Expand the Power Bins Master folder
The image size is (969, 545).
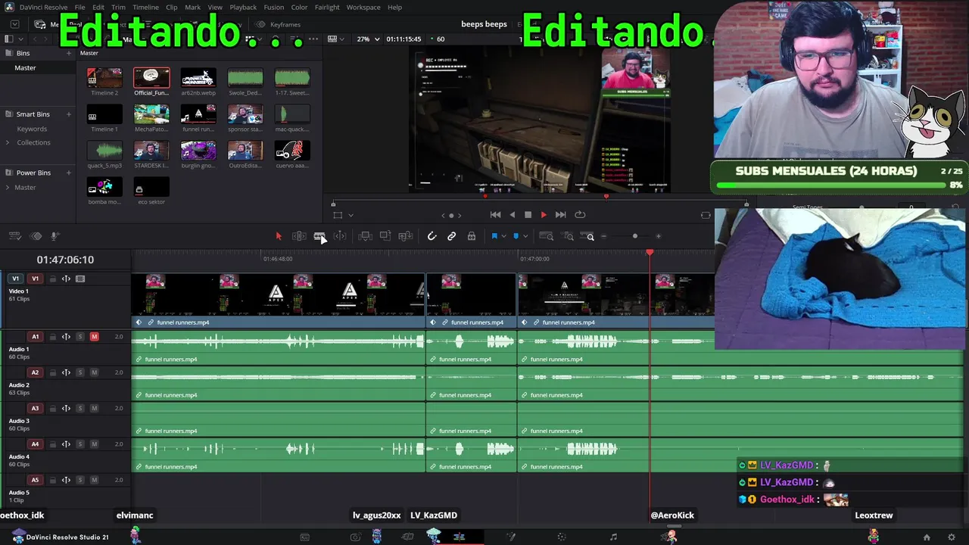click(x=8, y=187)
